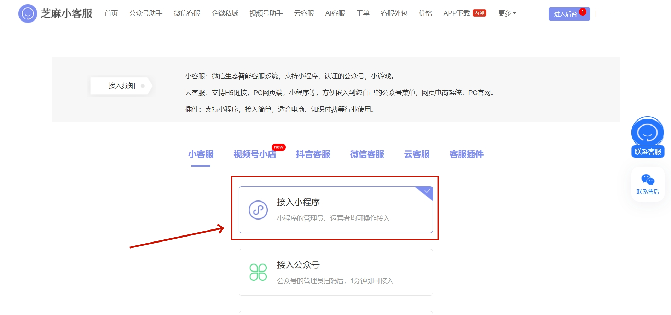This screenshot has height=315, width=671.
Task: Open 公众号助手 navigation item
Action: 146,13
